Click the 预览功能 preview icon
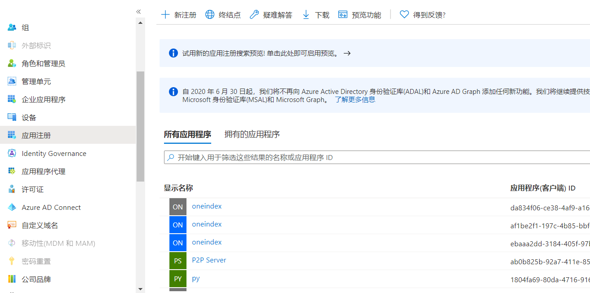 tap(343, 15)
